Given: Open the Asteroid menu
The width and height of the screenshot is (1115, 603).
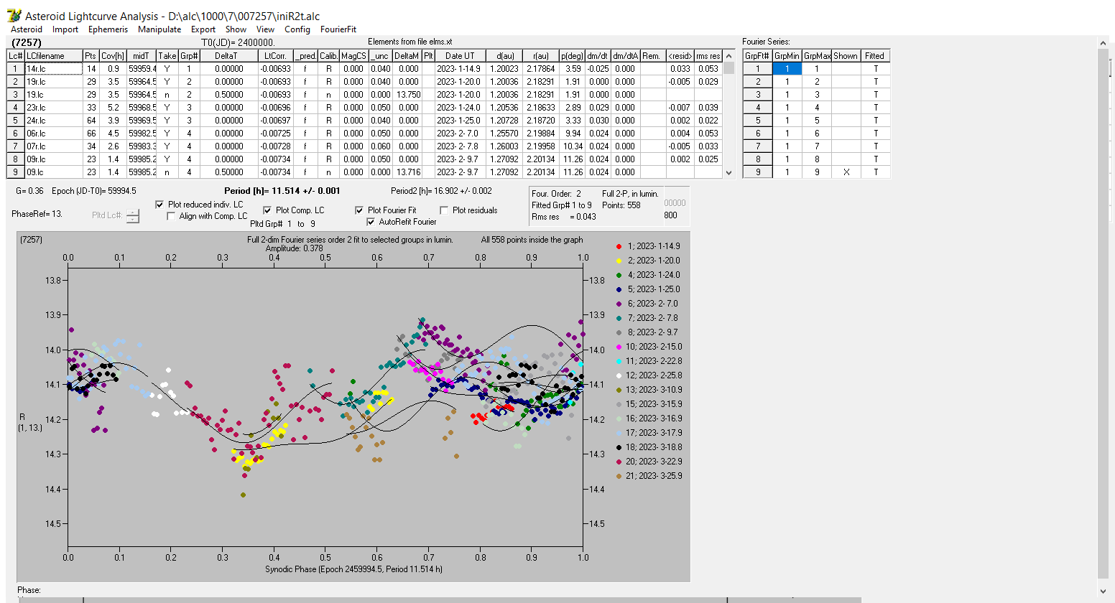Looking at the screenshot, I should coord(27,29).
